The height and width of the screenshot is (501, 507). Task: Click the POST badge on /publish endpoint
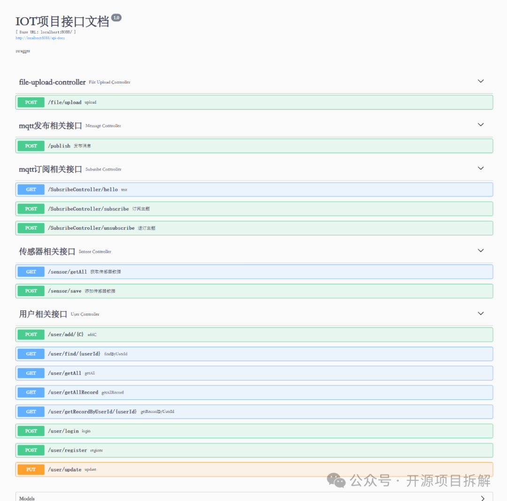pyautogui.click(x=30, y=146)
